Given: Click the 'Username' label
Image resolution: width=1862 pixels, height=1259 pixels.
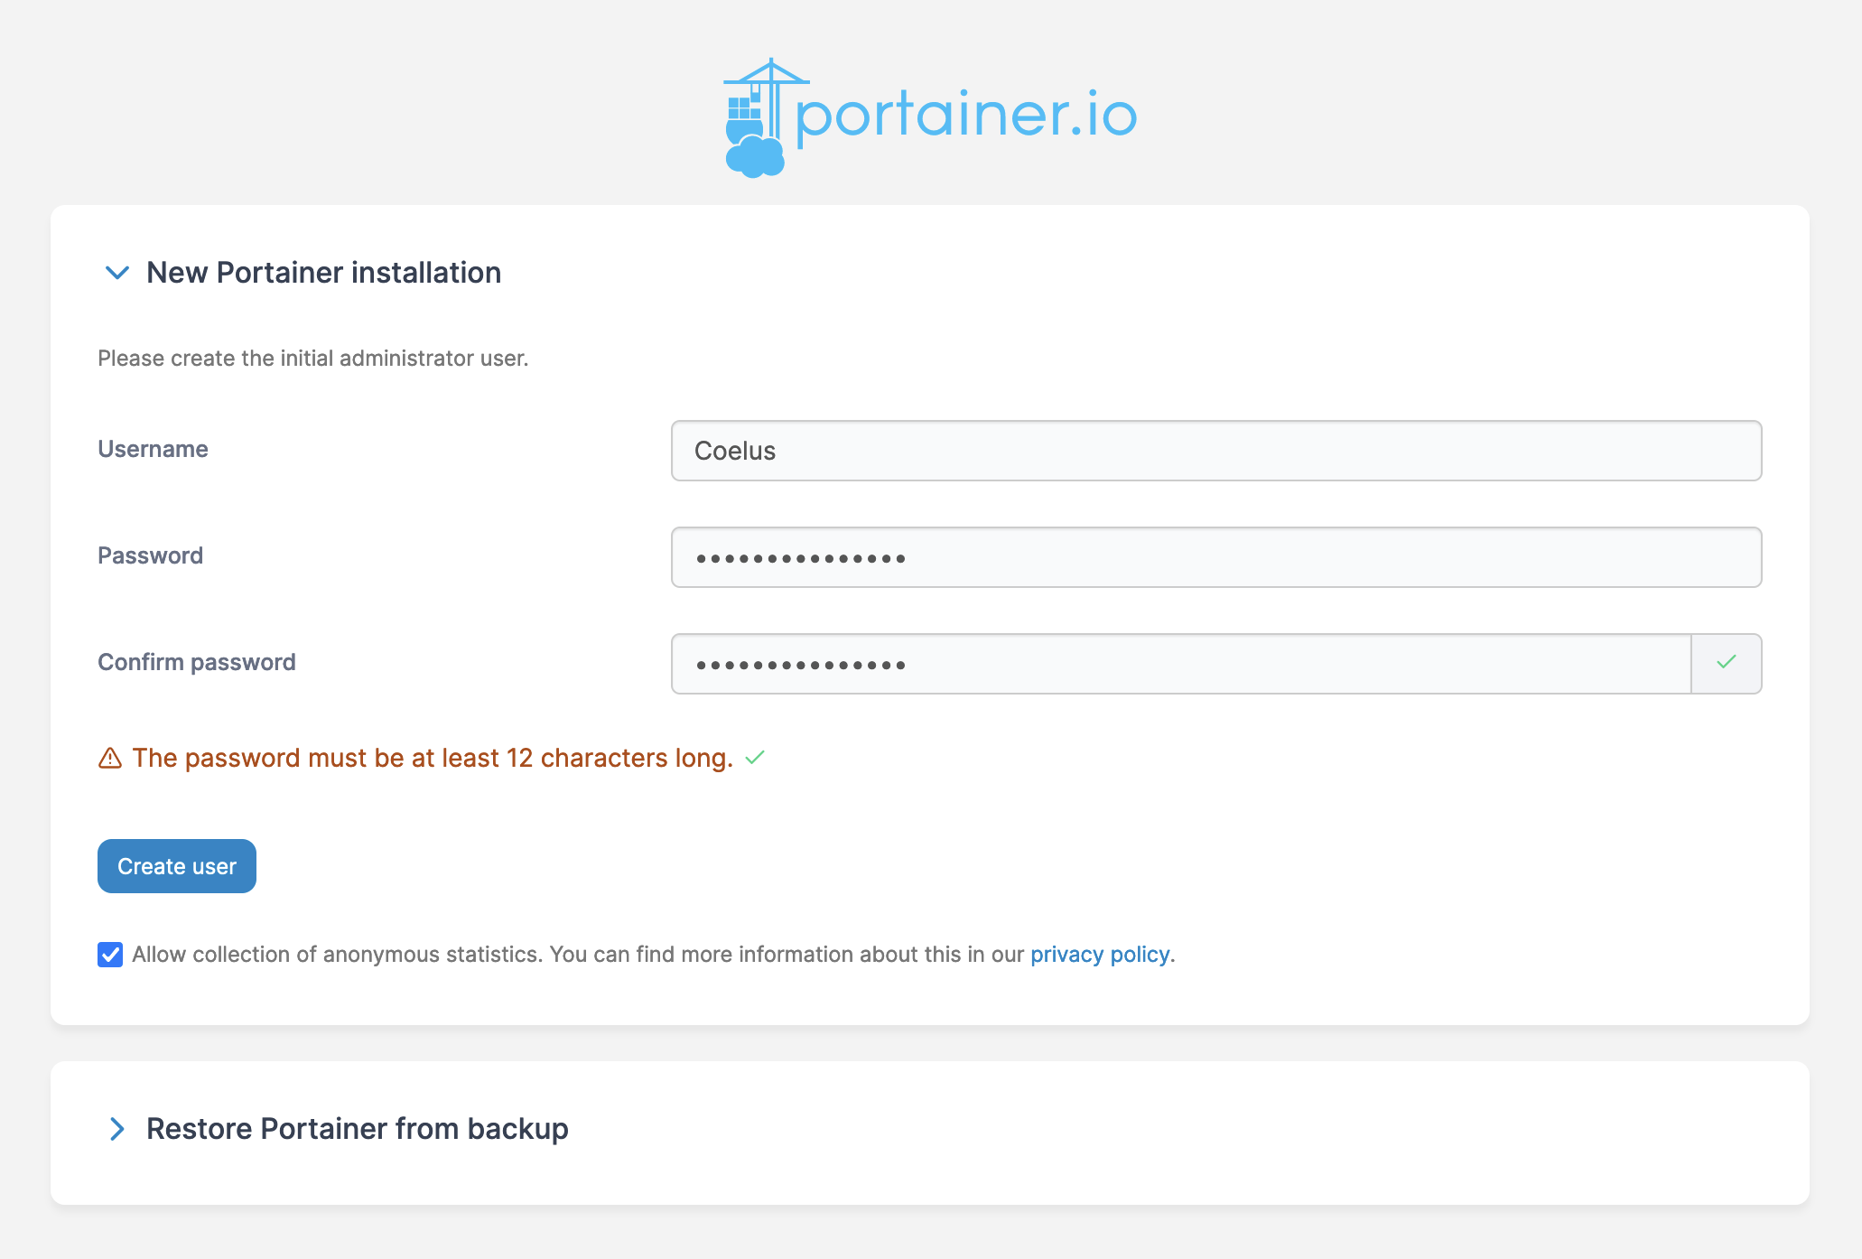Looking at the screenshot, I should pos(153,449).
